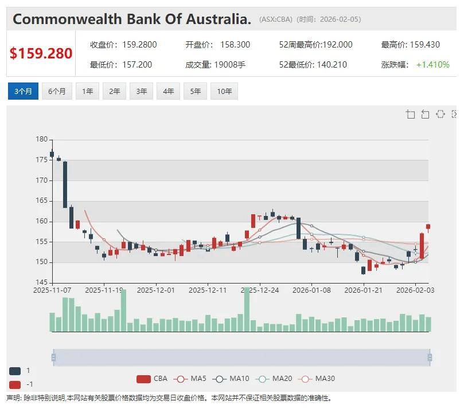464x409 pixels.
Task: Click the zoom reset icon
Action: click(x=425, y=114)
